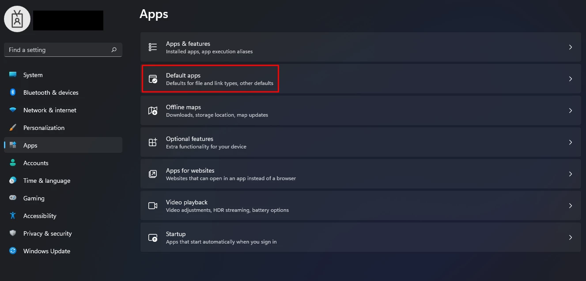Open Optional features title text

pyautogui.click(x=189, y=139)
